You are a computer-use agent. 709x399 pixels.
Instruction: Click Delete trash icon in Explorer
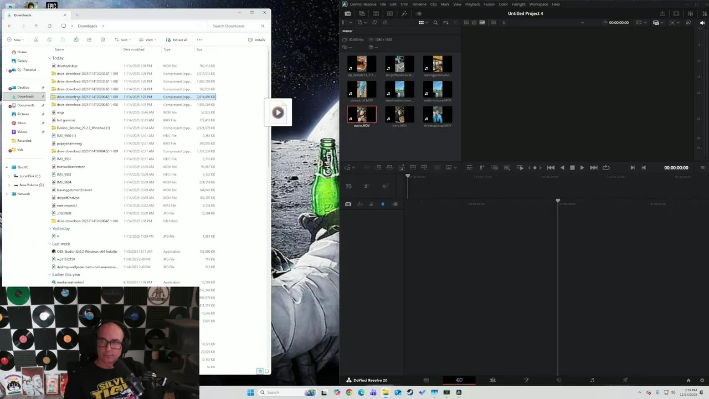click(102, 40)
